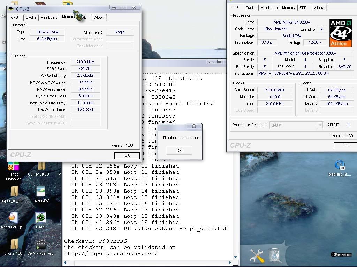This screenshot has height=267, width=357.
Task: Open the Need.For.Sp desktop shortcut
Action: click(13, 218)
